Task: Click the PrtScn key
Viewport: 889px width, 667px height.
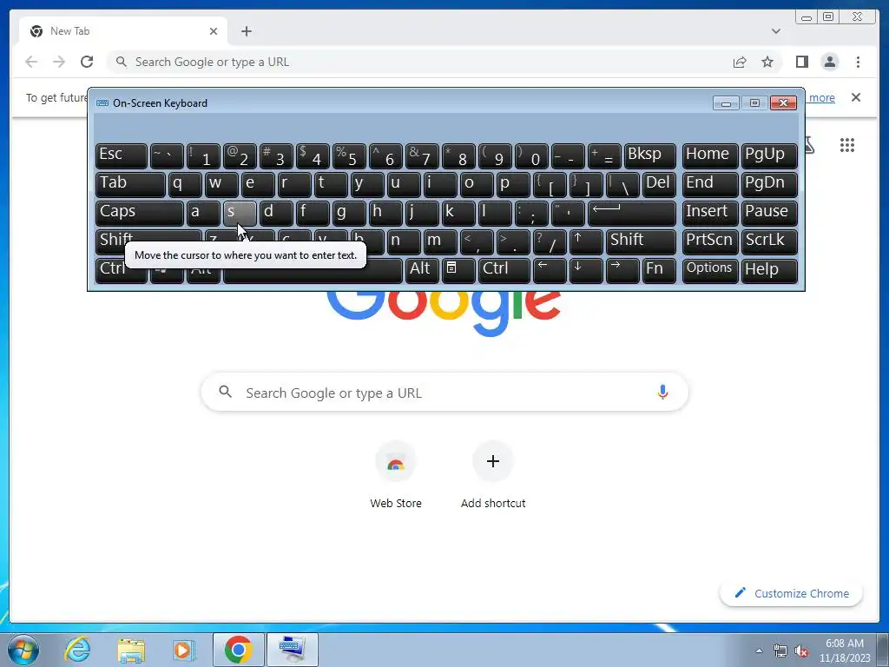Action: (710, 241)
